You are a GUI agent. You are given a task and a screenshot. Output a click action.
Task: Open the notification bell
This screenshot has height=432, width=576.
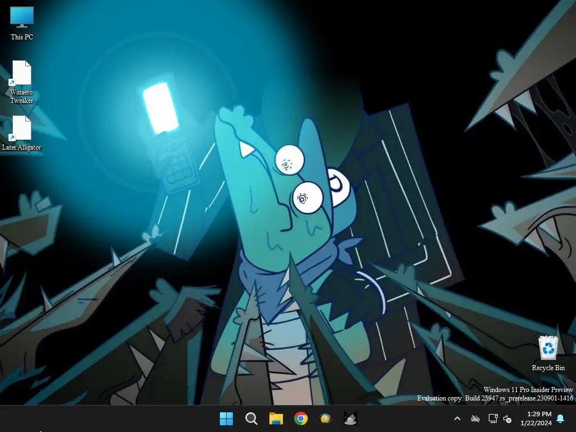561,418
